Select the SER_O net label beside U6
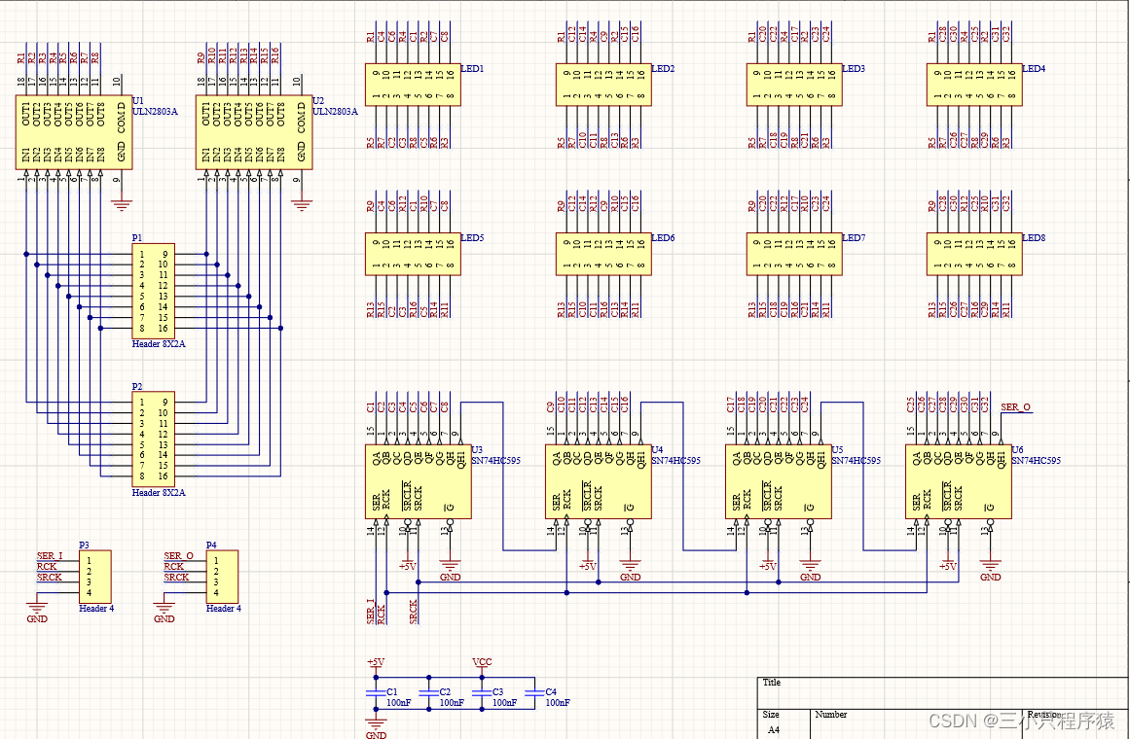Image resolution: width=1130 pixels, height=739 pixels. point(1015,407)
